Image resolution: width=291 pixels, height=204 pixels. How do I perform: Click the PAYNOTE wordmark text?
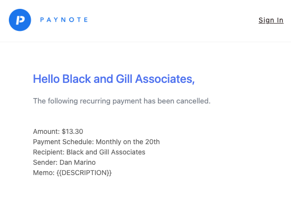click(x=64, y=20)
